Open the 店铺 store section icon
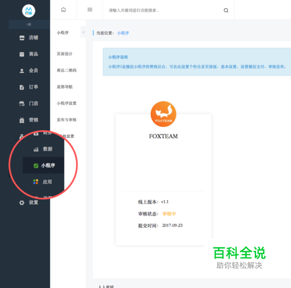Screen dimensions: 291x288 pyautogui.click(x=22, y=38)
